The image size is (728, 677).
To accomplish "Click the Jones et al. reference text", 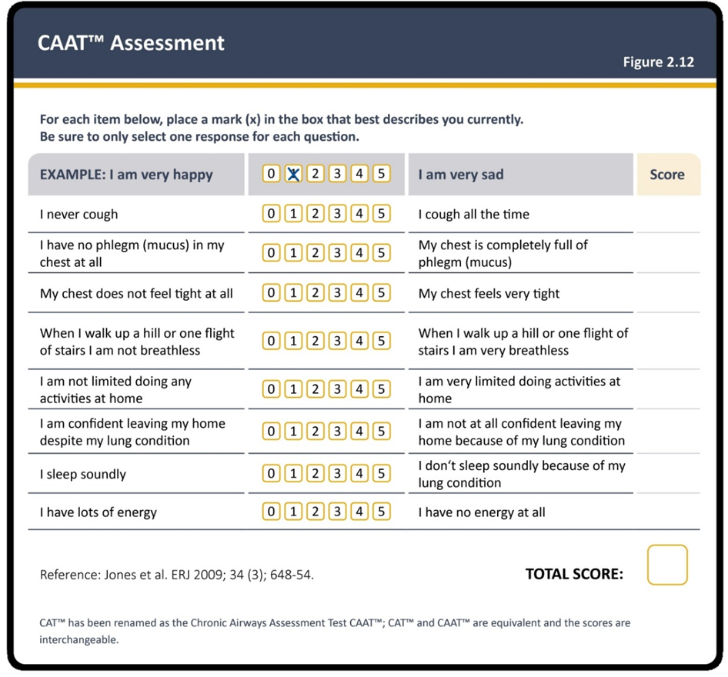I will (x=177, y=575).
